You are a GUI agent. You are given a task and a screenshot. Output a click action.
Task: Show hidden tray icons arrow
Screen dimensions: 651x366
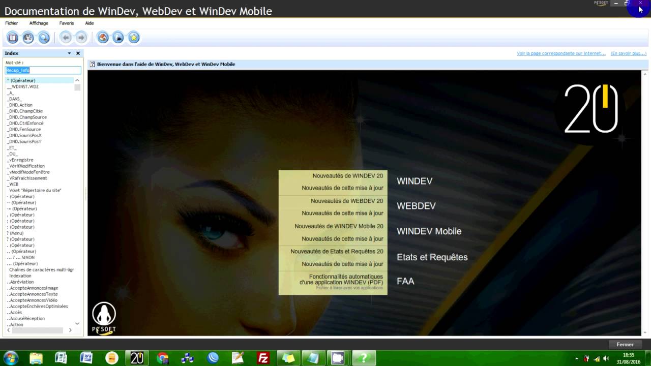pyautogui.click(x=576, y=358)
